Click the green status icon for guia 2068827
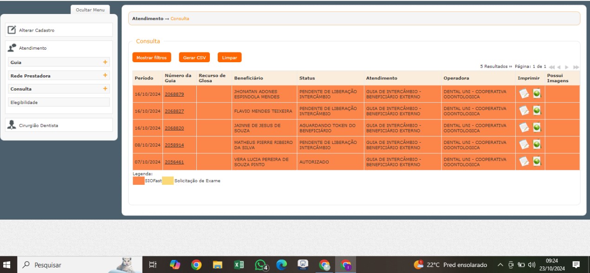 pyautogui.click(x=537, y=110)
